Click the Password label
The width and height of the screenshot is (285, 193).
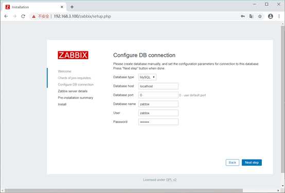[120, 121]
